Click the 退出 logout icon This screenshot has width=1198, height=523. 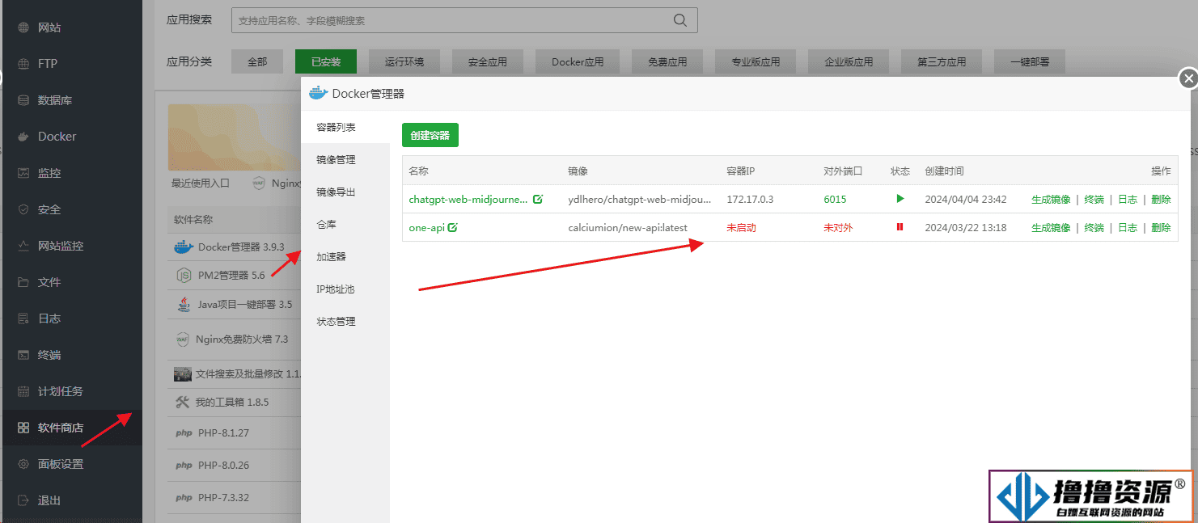pos(23,500)
